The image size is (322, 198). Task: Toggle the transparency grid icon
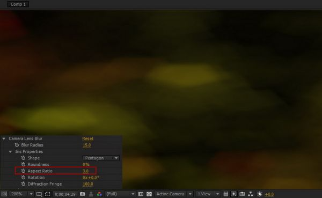point(149,194)
